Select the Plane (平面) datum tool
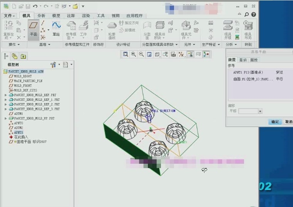 (x=33, y=30)
